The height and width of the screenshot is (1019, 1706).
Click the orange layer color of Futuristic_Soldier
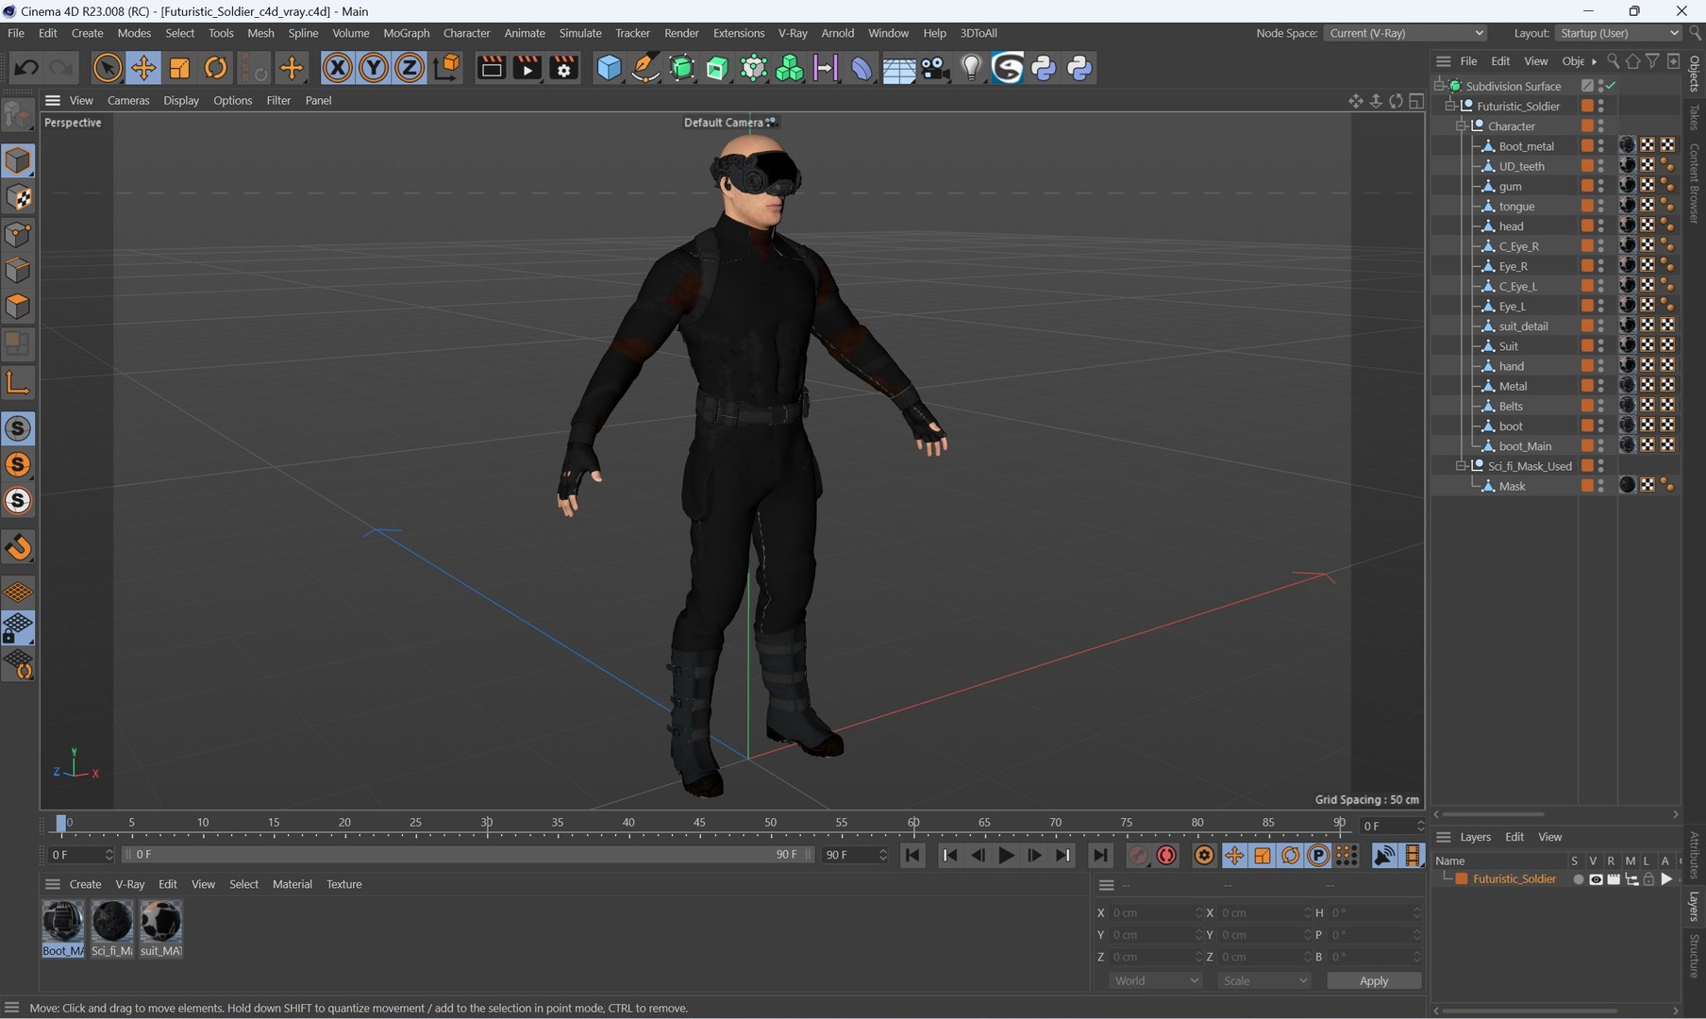pos(1462,879)
